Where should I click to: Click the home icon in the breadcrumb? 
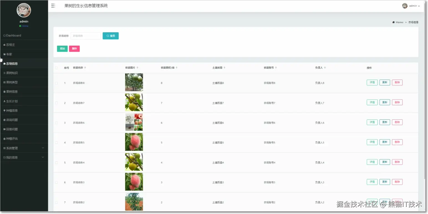393,22
